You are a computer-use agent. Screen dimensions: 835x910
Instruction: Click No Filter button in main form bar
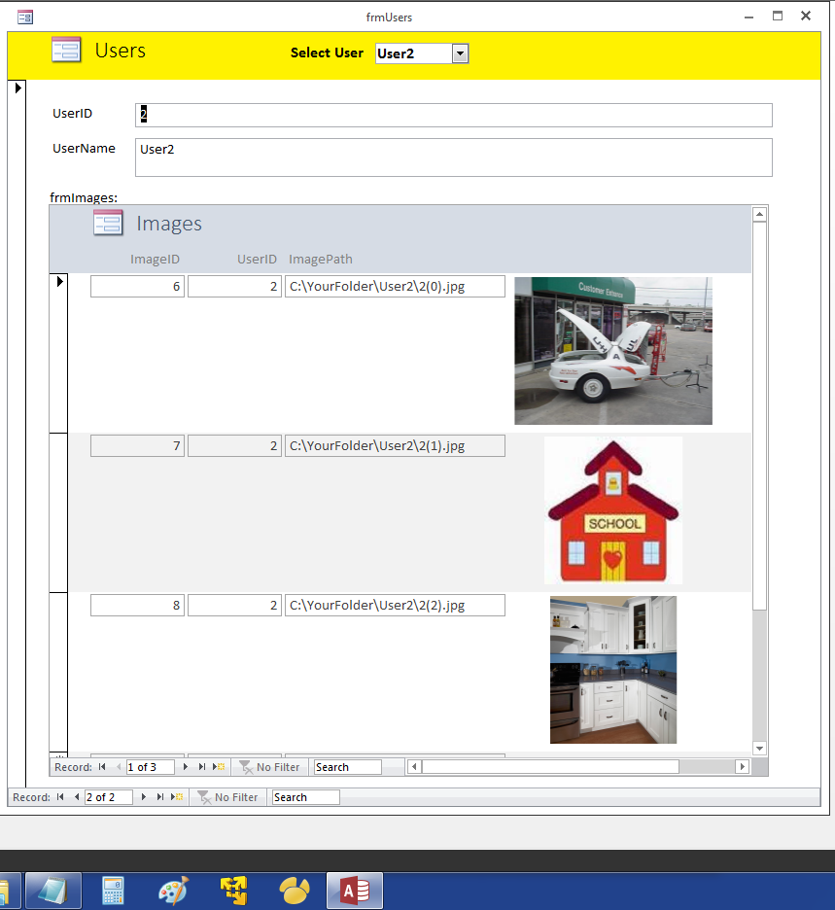coord(227,797)
